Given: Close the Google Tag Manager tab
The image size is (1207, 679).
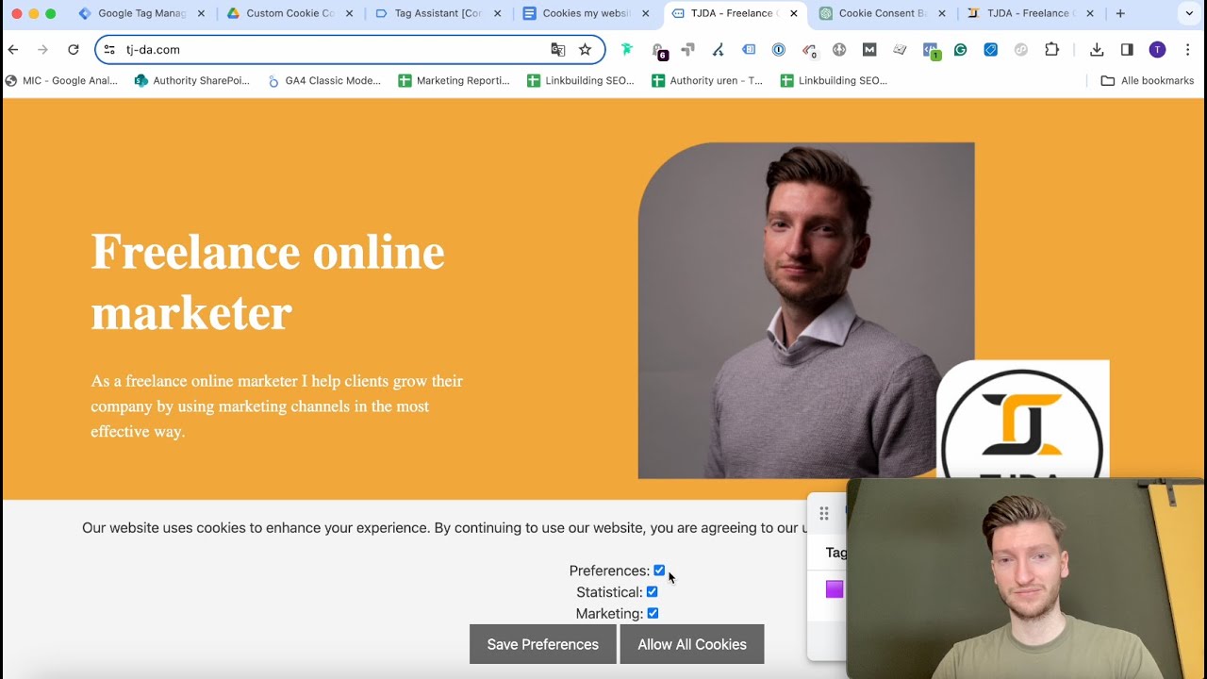Looking at the screenshot, I should click(x=201, y=13).
